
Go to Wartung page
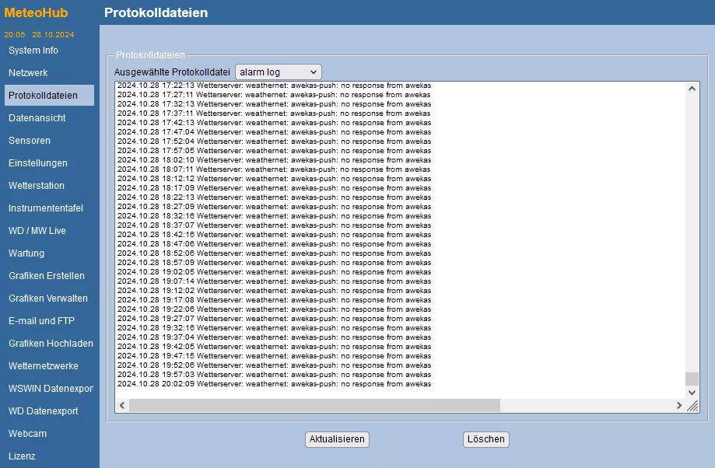point(26,253)
